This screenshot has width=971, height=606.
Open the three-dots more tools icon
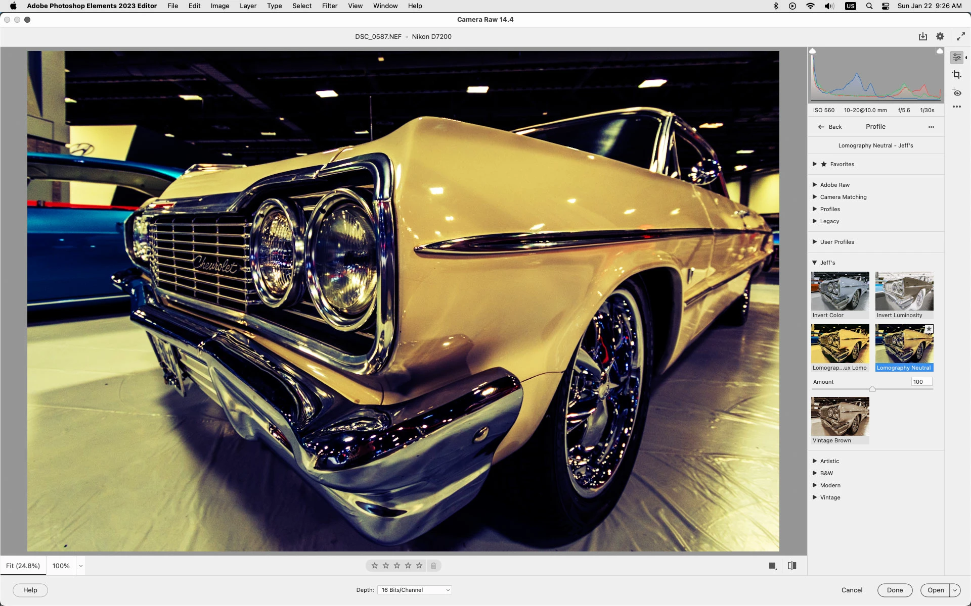[956, 107]
